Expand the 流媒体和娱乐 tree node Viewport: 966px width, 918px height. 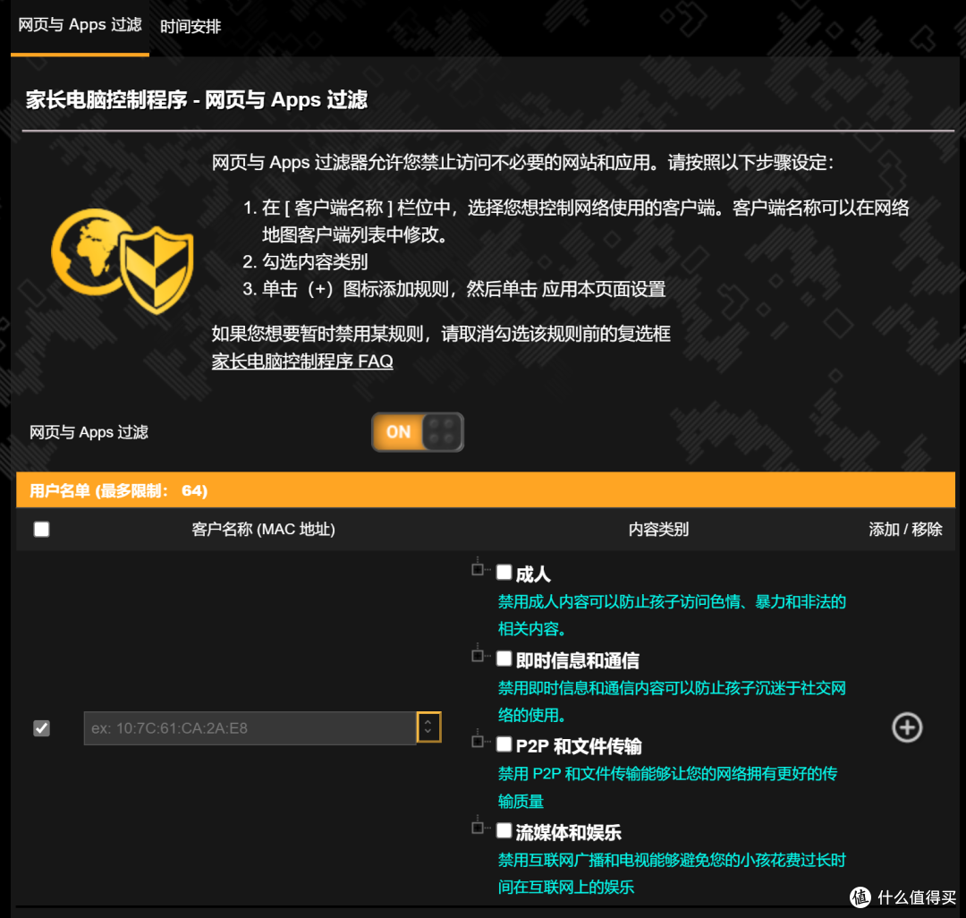click(x=478, y=828)
